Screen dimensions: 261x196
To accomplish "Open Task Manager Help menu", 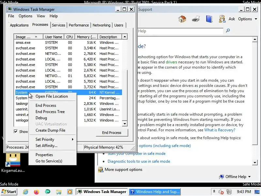I will click(x=54, y=16).
